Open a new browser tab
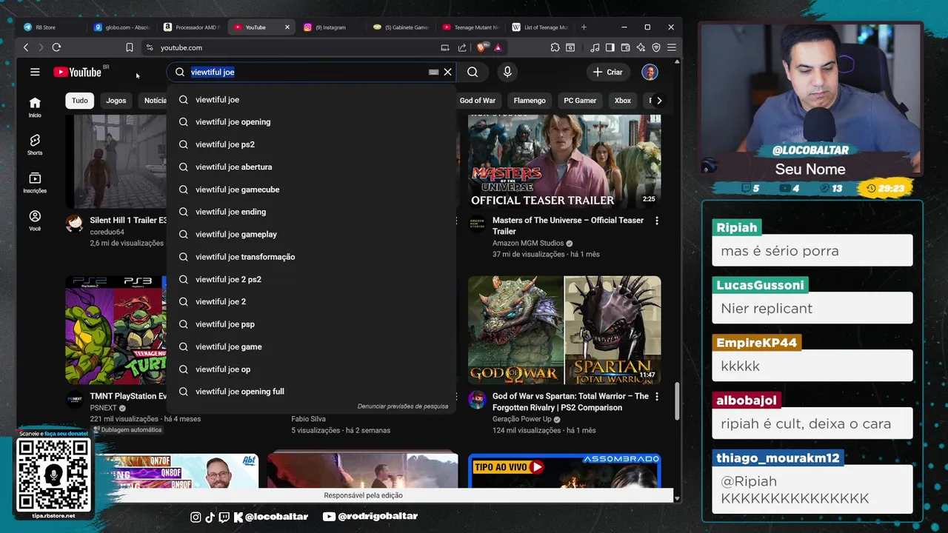The image size is (948, 533). [584, 27]
